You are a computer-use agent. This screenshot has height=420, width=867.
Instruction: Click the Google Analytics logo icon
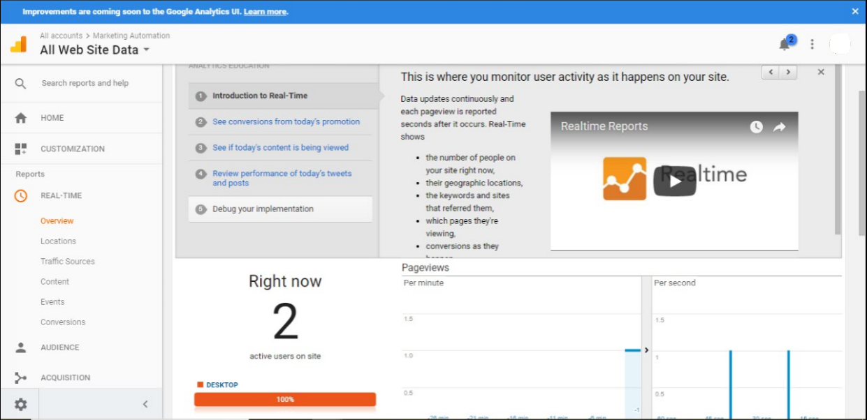(x=18, y=44)
